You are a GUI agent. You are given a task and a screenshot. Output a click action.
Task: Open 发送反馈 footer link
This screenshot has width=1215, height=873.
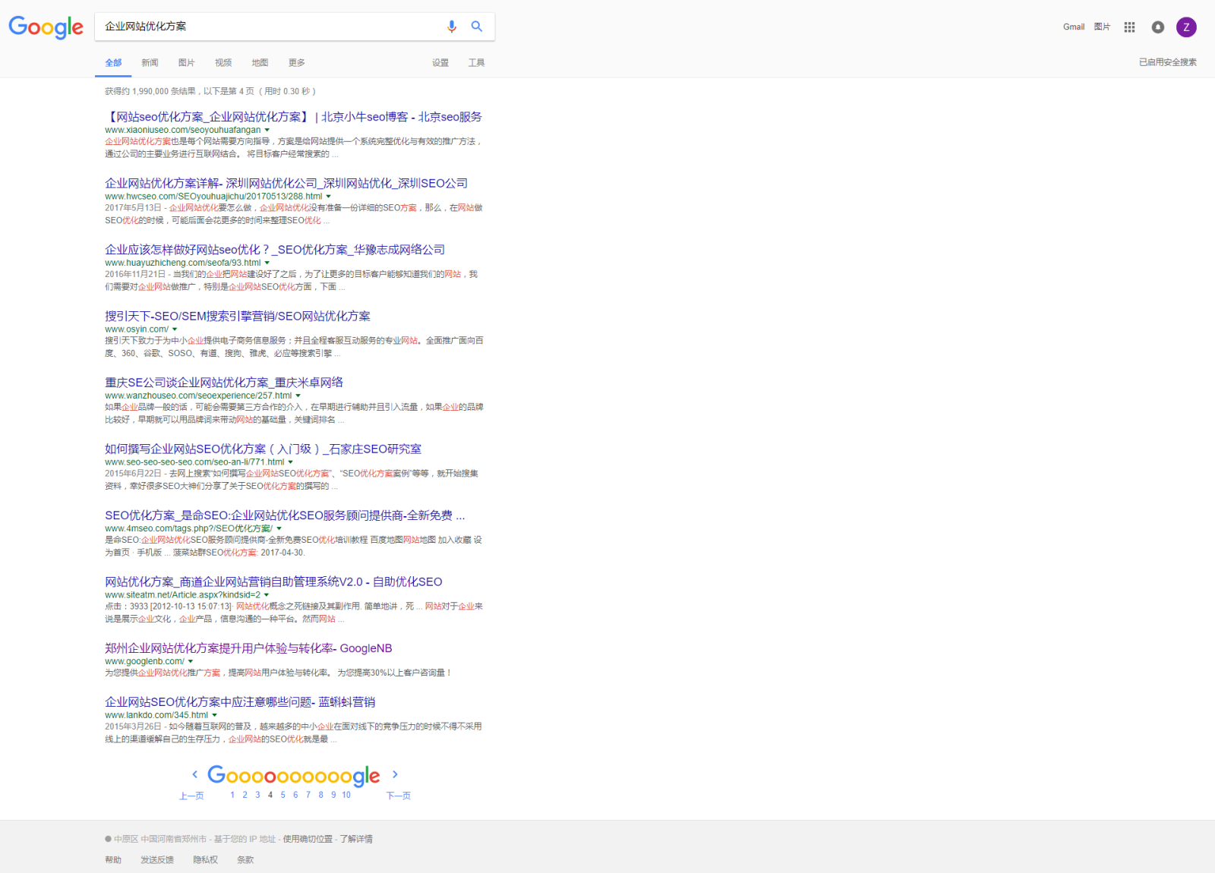(x=157, y=860)
